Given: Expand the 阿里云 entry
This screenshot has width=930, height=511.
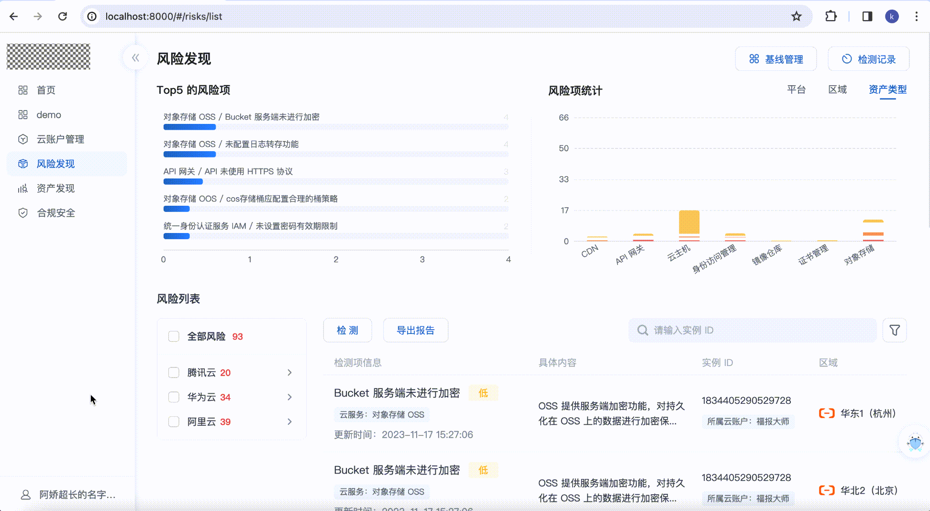Looking at the screenshot, I should click(x=289, y=422).
